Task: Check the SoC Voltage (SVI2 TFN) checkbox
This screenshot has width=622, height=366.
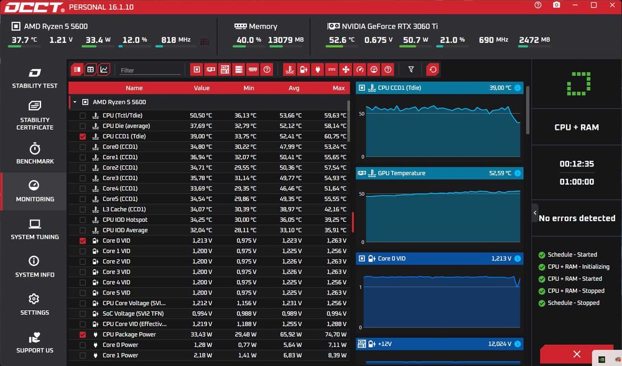Action: pos(83,314)
